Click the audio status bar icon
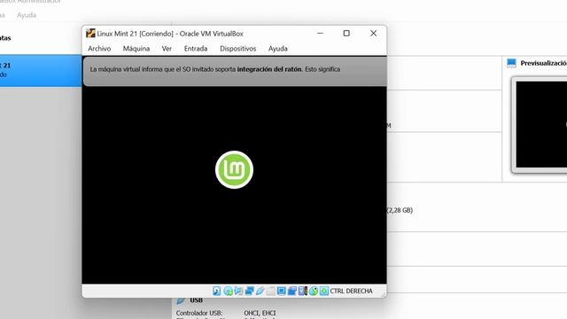 (x=238, y=291)
